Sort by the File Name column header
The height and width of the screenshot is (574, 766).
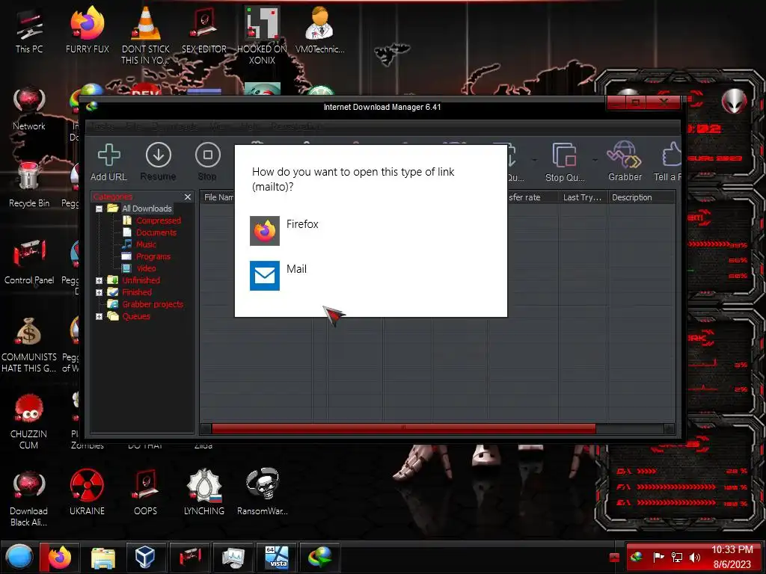click(x=218, y=197)
